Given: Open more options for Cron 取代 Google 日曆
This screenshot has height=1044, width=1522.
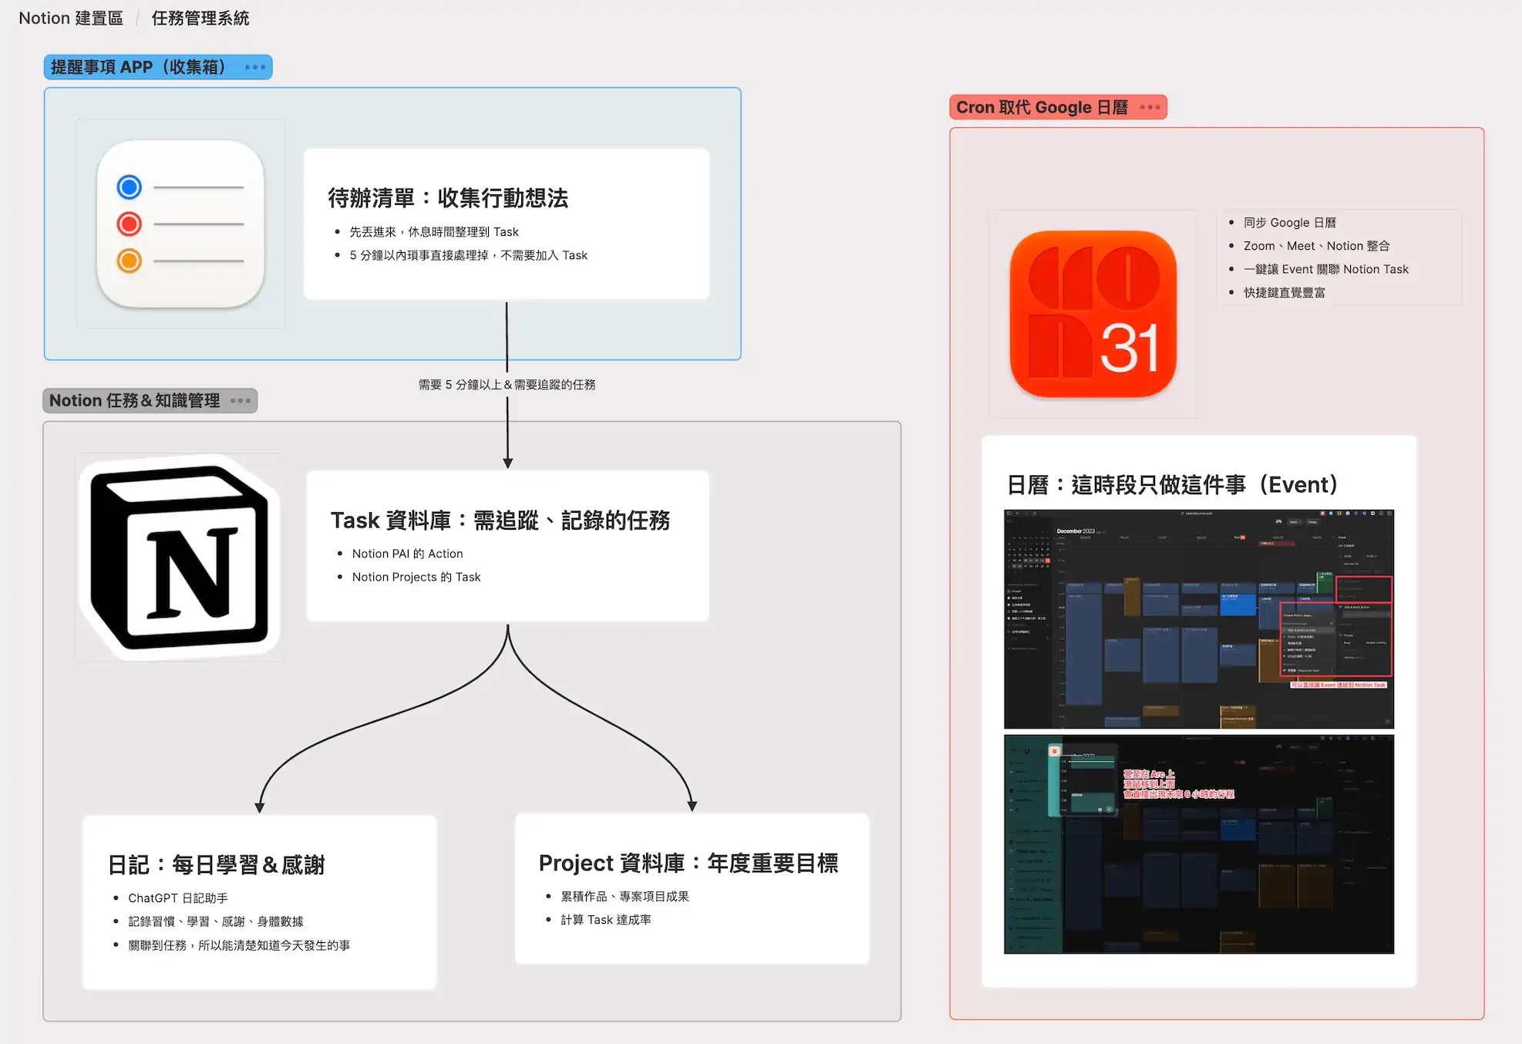Looking at the screenshot, I should coord(1150,107).
